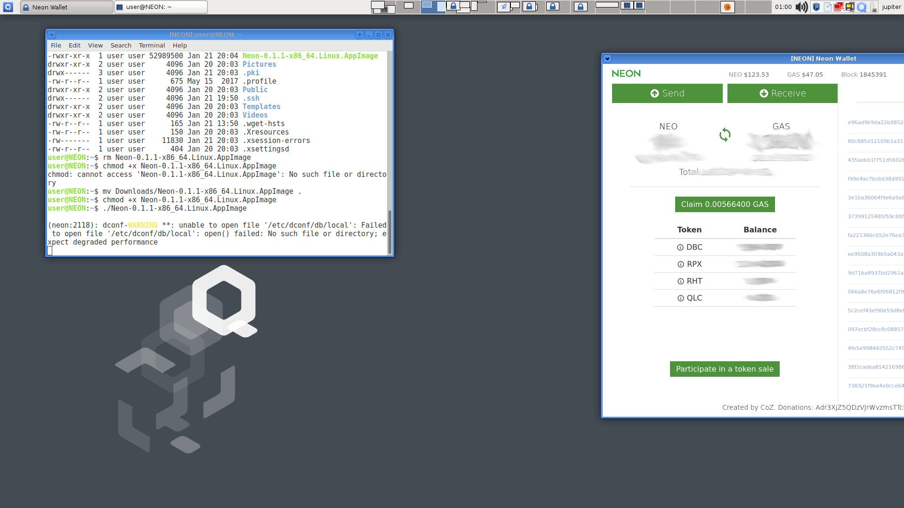Open transaction 4fe5e998442552c749 link
The image size is (904, 508).
[x=875, y=348]
